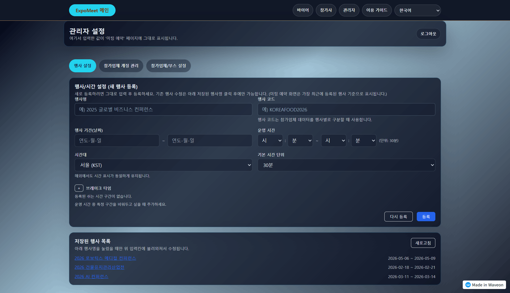The width and height of the screenshot is (510, 293).
Task: Expand the 서울 (KST) timezone dropdown
Action: (163, 165)
